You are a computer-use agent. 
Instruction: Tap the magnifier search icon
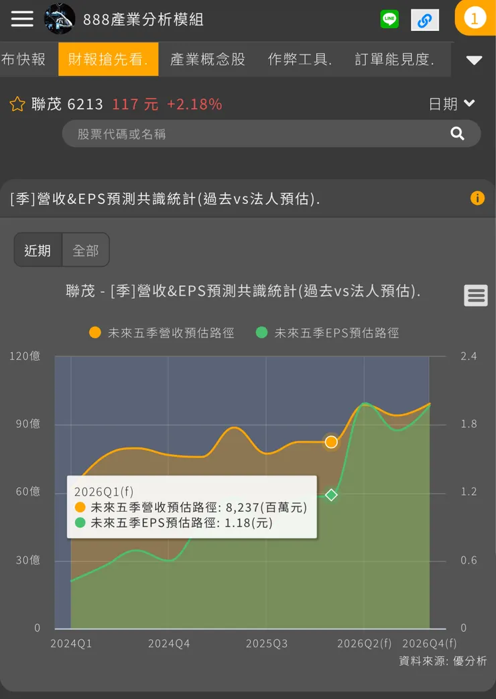[457, 133]
